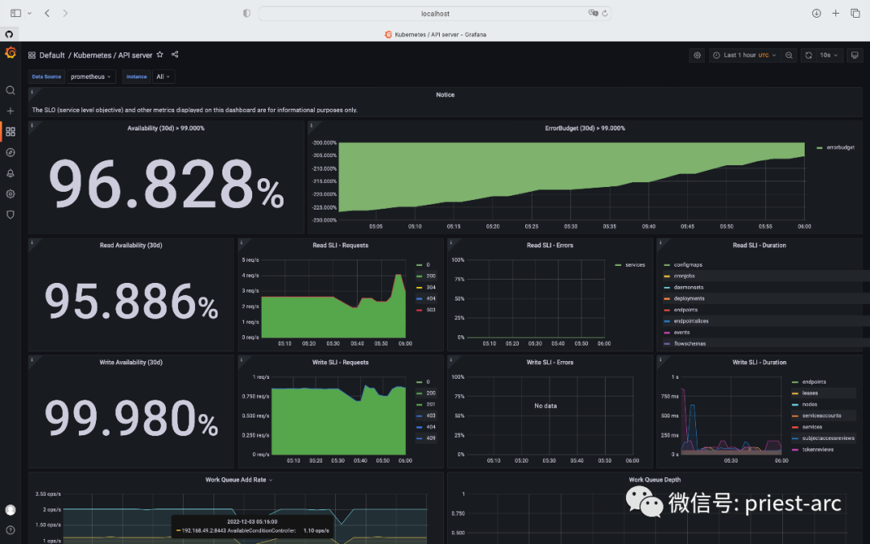
Task: Zoom out the time range
Action: tap(789, 55)
